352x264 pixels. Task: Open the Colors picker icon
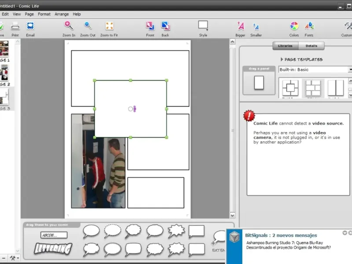(x=294, y=26)
